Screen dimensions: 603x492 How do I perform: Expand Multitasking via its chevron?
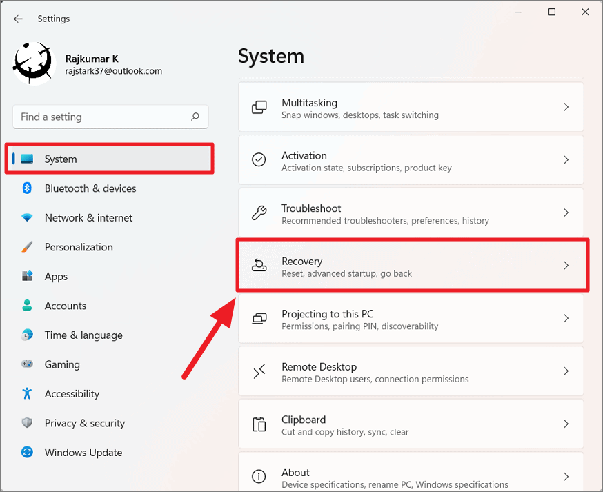point(566,107)
